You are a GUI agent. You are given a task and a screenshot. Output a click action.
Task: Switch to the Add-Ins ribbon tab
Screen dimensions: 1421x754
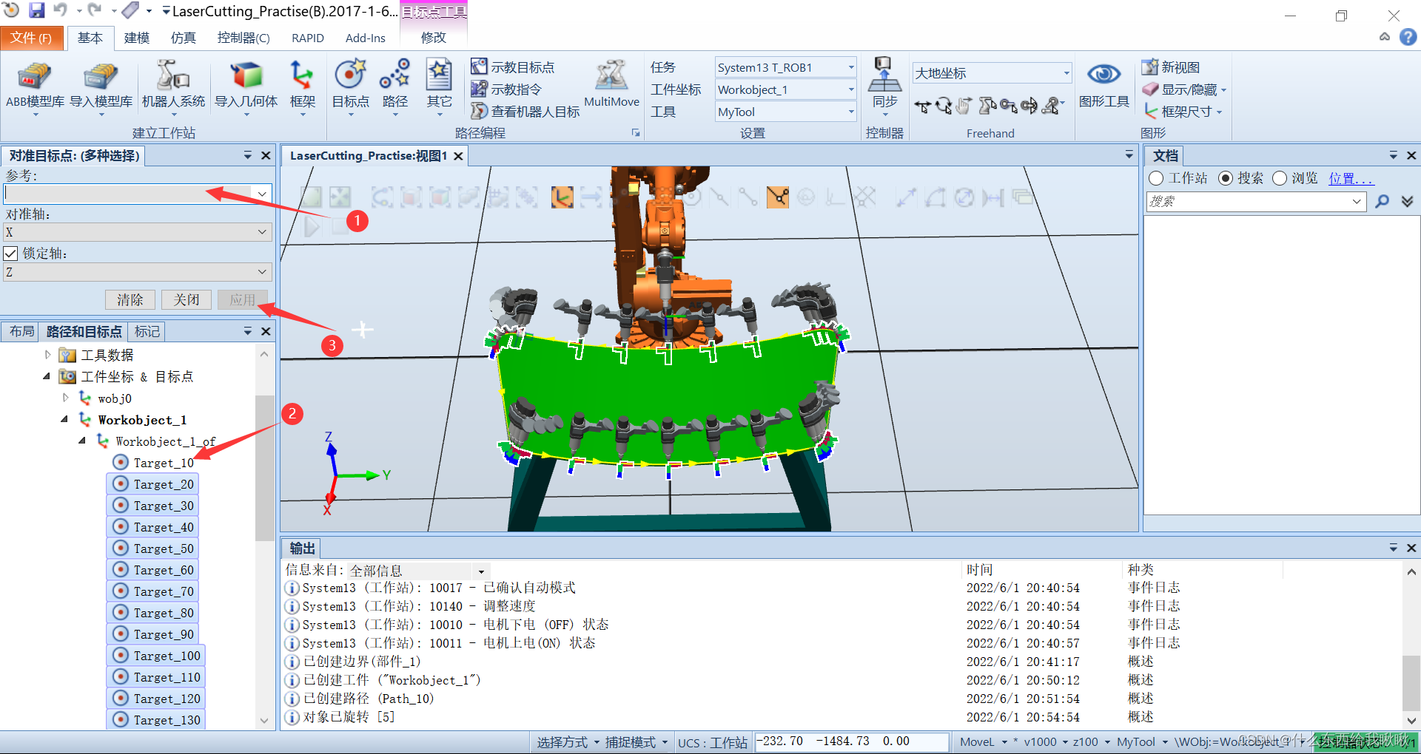click(365, 38)
